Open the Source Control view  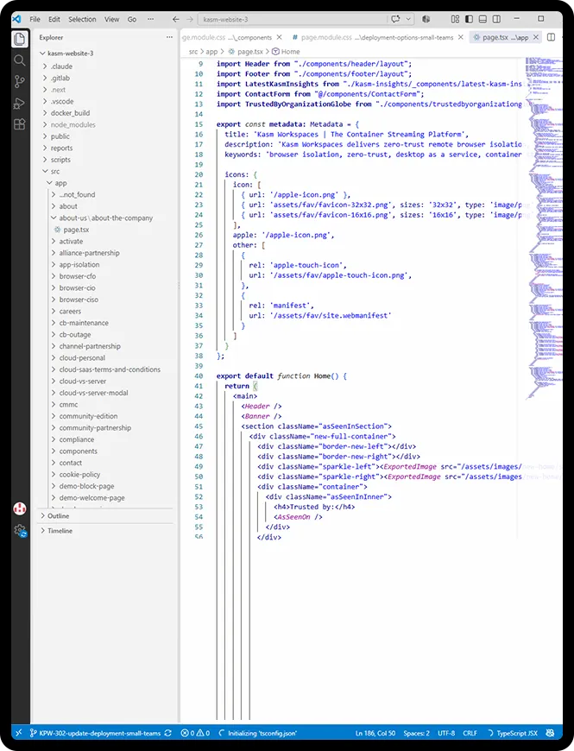[20, 81]
